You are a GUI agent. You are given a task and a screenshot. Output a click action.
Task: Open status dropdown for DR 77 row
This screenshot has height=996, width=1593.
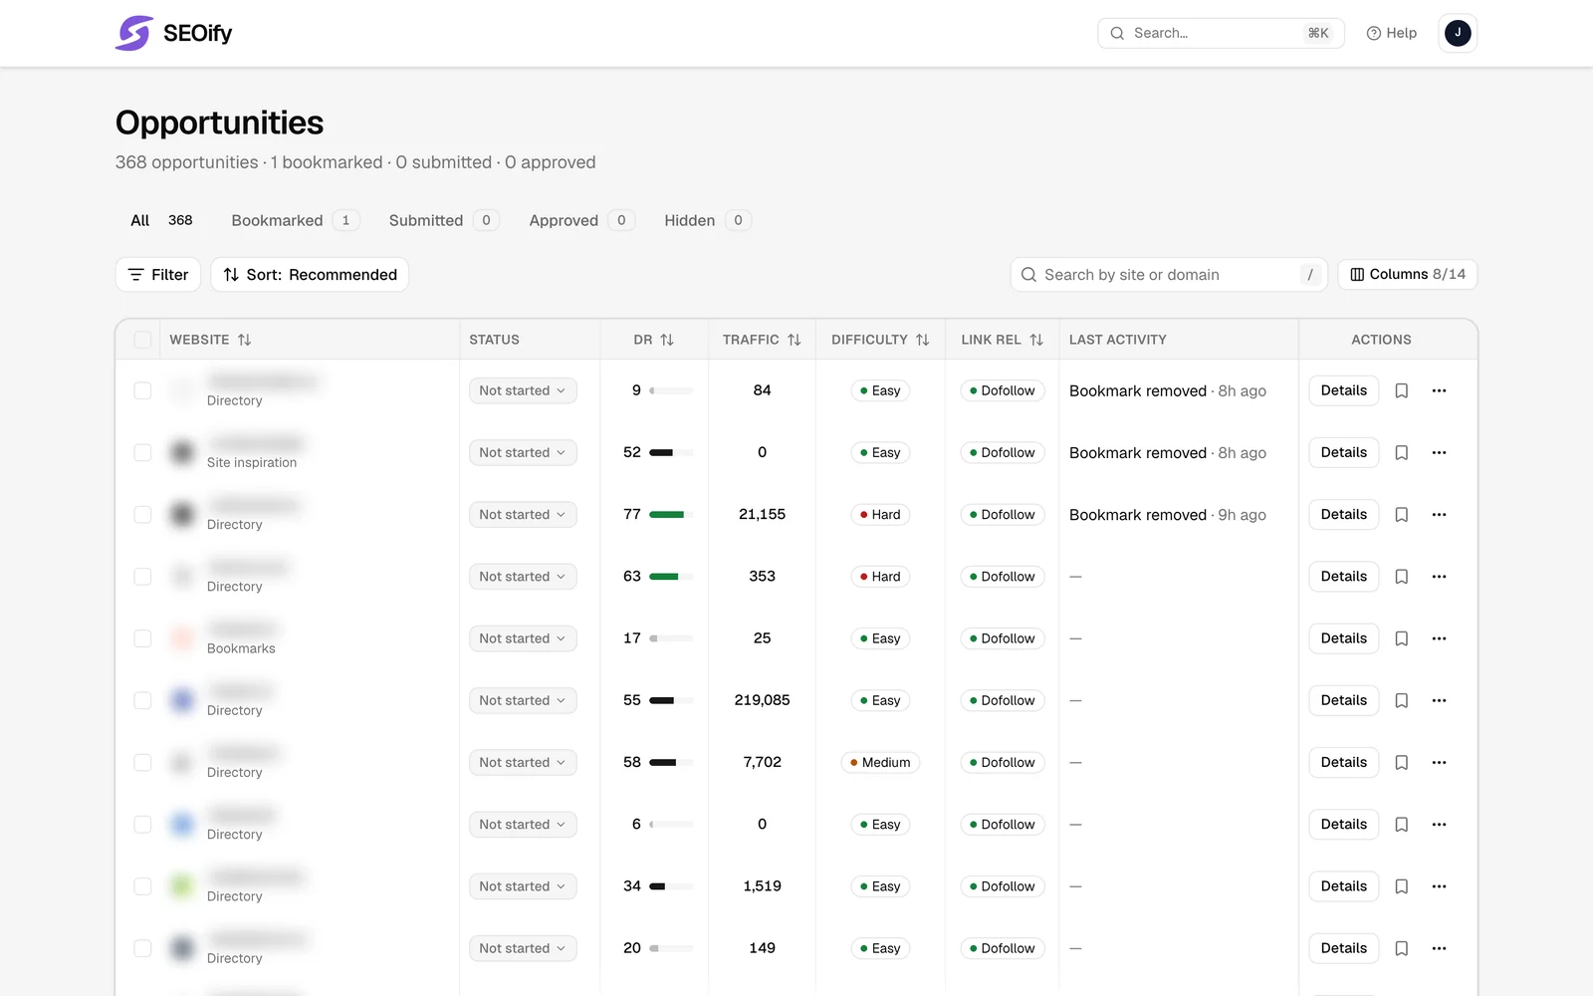tap(523, 514)
